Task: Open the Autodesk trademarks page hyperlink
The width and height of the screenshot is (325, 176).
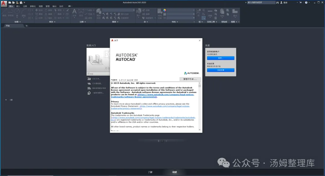Action: tap(153, 118)
